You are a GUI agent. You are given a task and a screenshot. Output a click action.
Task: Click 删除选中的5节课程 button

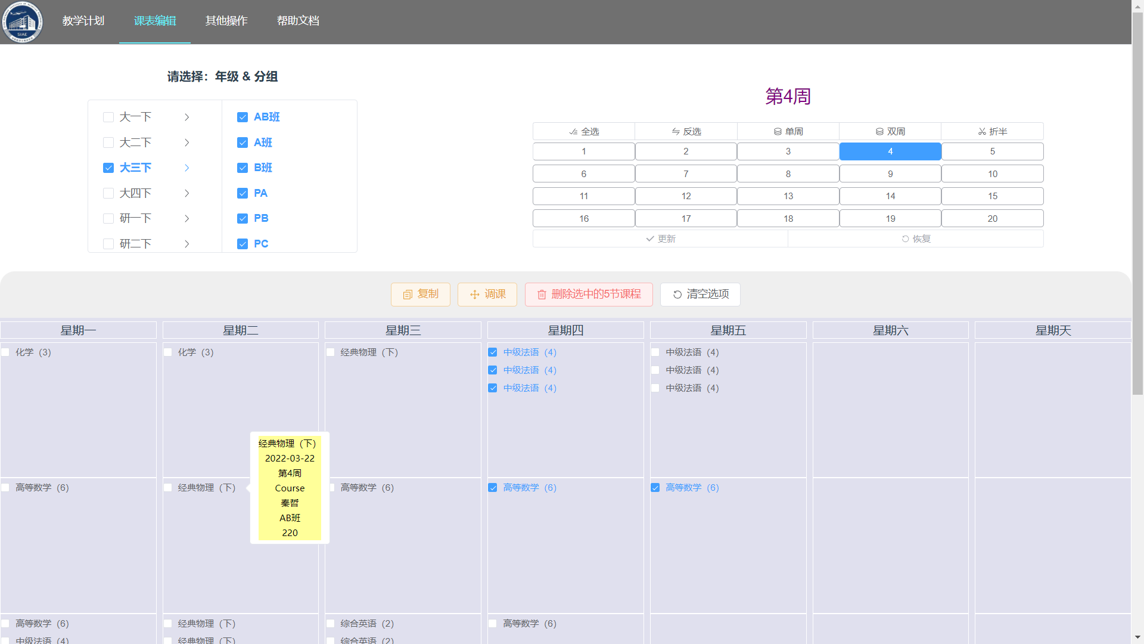(589, 295)
